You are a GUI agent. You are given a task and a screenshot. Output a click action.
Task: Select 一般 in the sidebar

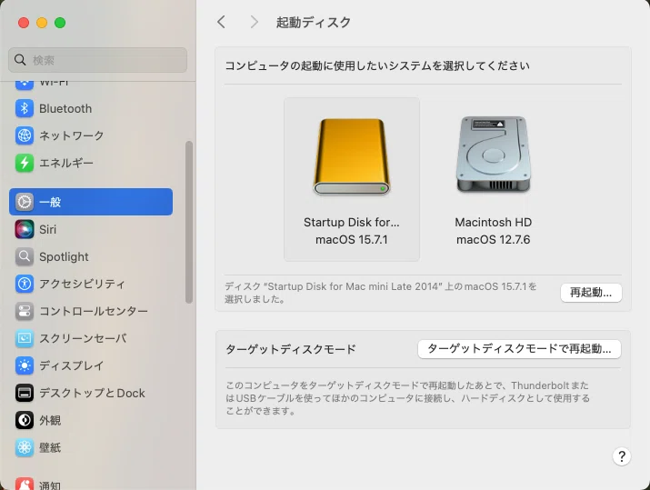click(x=91, y=202)
